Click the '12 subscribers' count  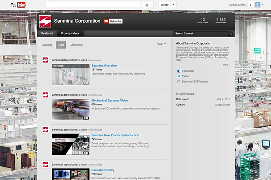203,21
